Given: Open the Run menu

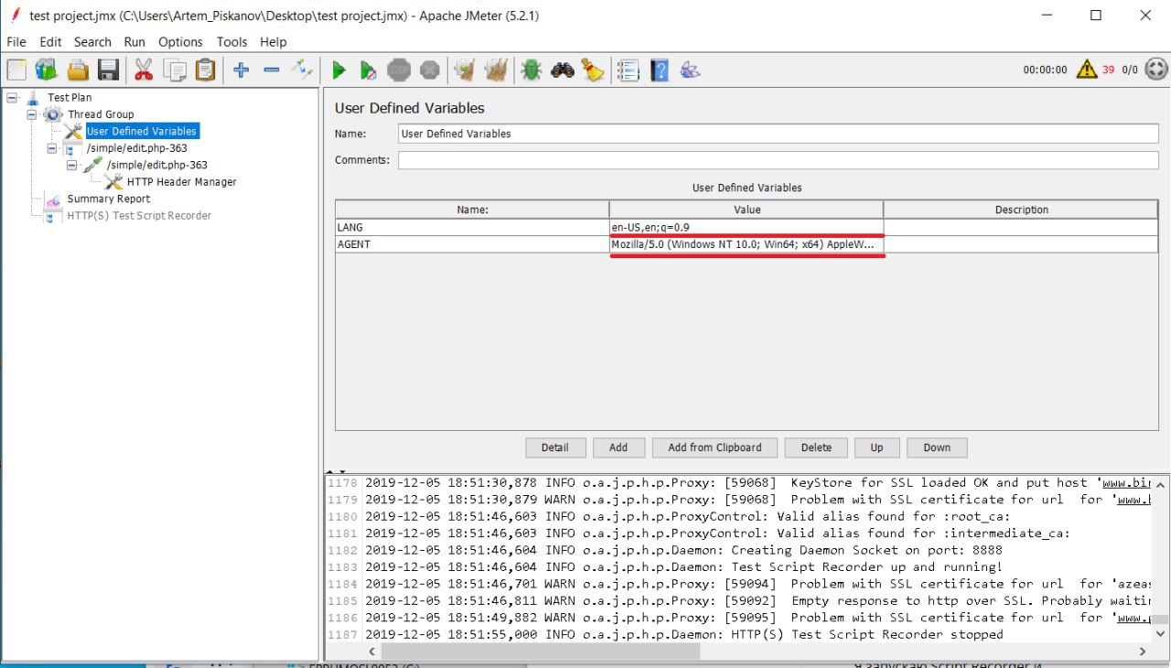Looking at the screenshot, I should [x=134, y=42].
